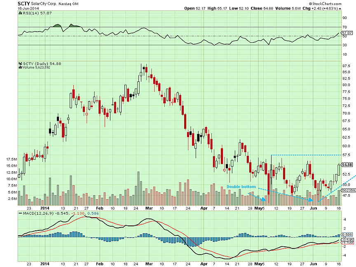Click the 75.0 price axis label
The width and height of the screenshot is (356, 267).
point(346,99)
